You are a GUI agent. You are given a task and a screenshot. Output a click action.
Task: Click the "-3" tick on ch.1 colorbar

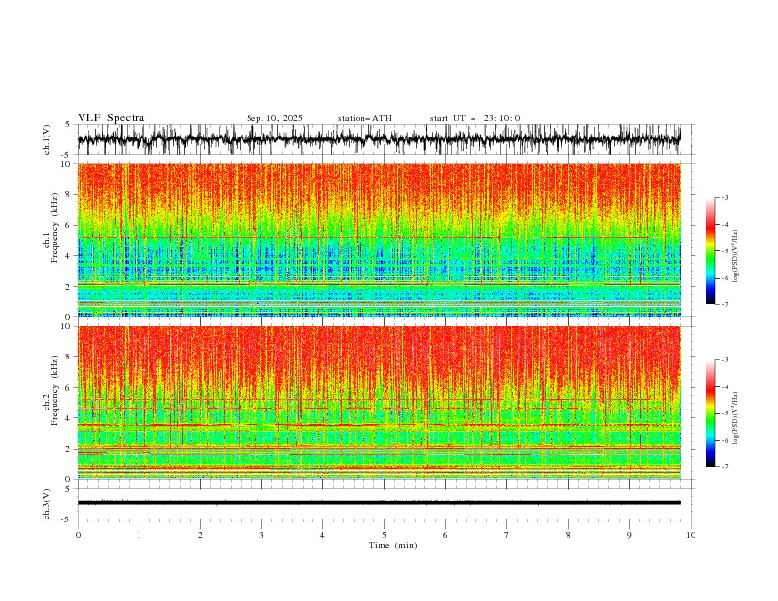pos(724,197)
